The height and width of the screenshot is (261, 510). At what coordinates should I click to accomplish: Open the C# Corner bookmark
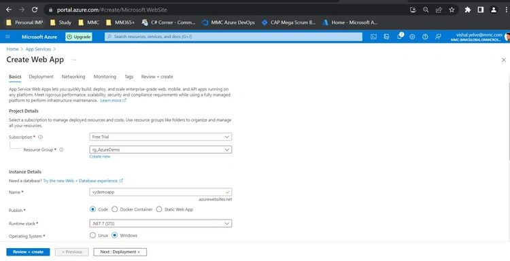[169, 22]
